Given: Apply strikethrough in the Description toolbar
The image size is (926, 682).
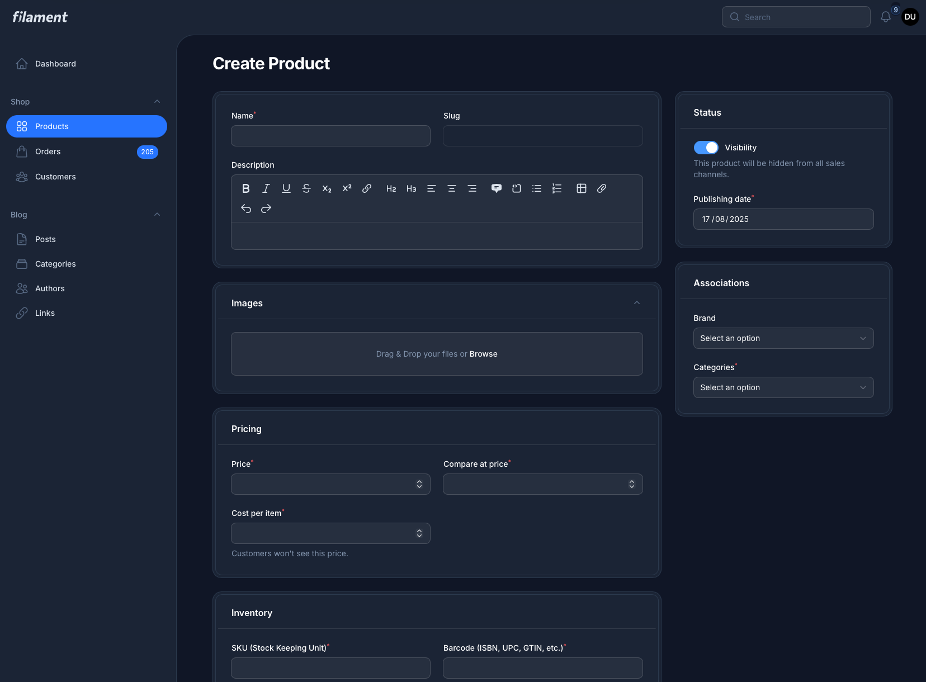Looking at the screenshot, I should [x=306, y=188].
